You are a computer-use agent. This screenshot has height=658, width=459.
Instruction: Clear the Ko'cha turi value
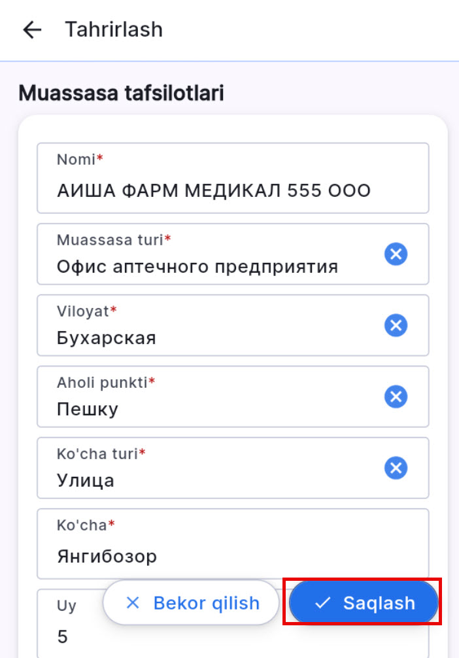point(396,468)
